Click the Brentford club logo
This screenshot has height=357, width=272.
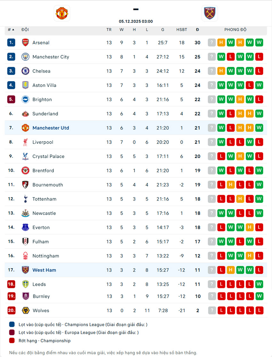click(25, 171)
